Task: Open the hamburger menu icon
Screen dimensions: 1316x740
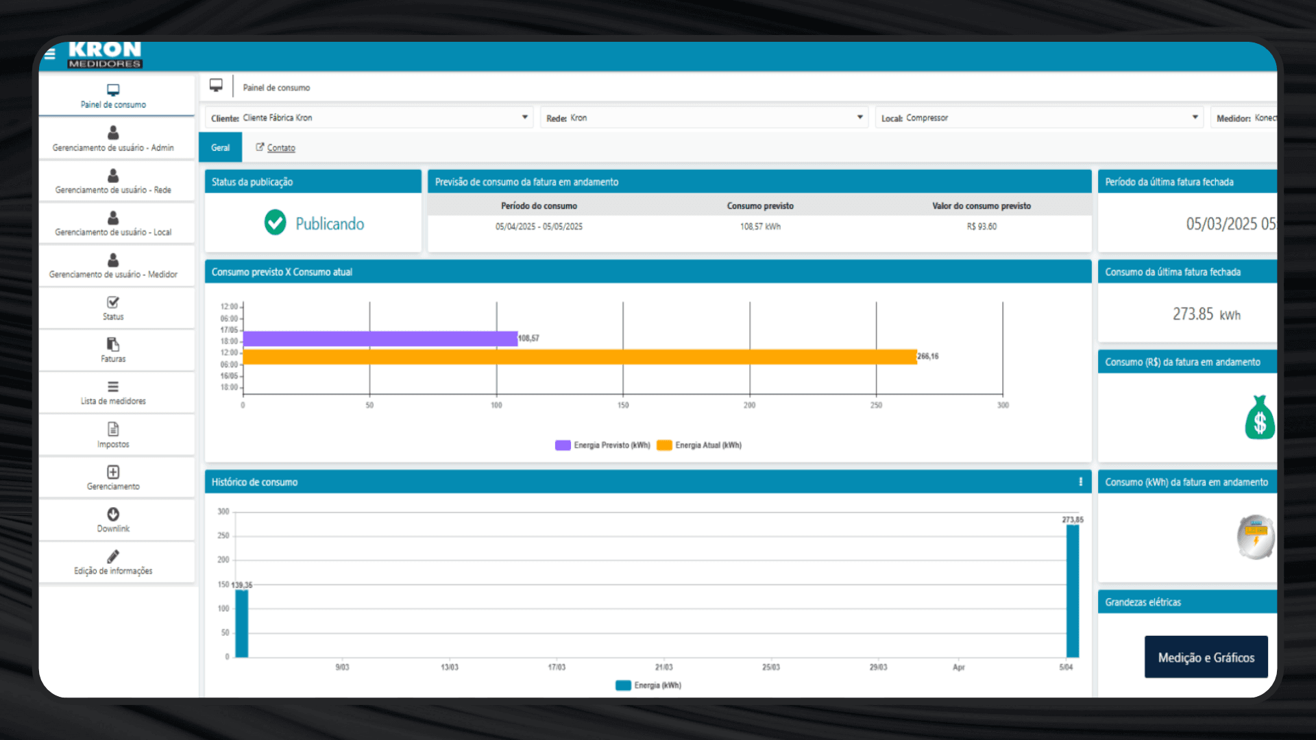Action: click(50, 54)
